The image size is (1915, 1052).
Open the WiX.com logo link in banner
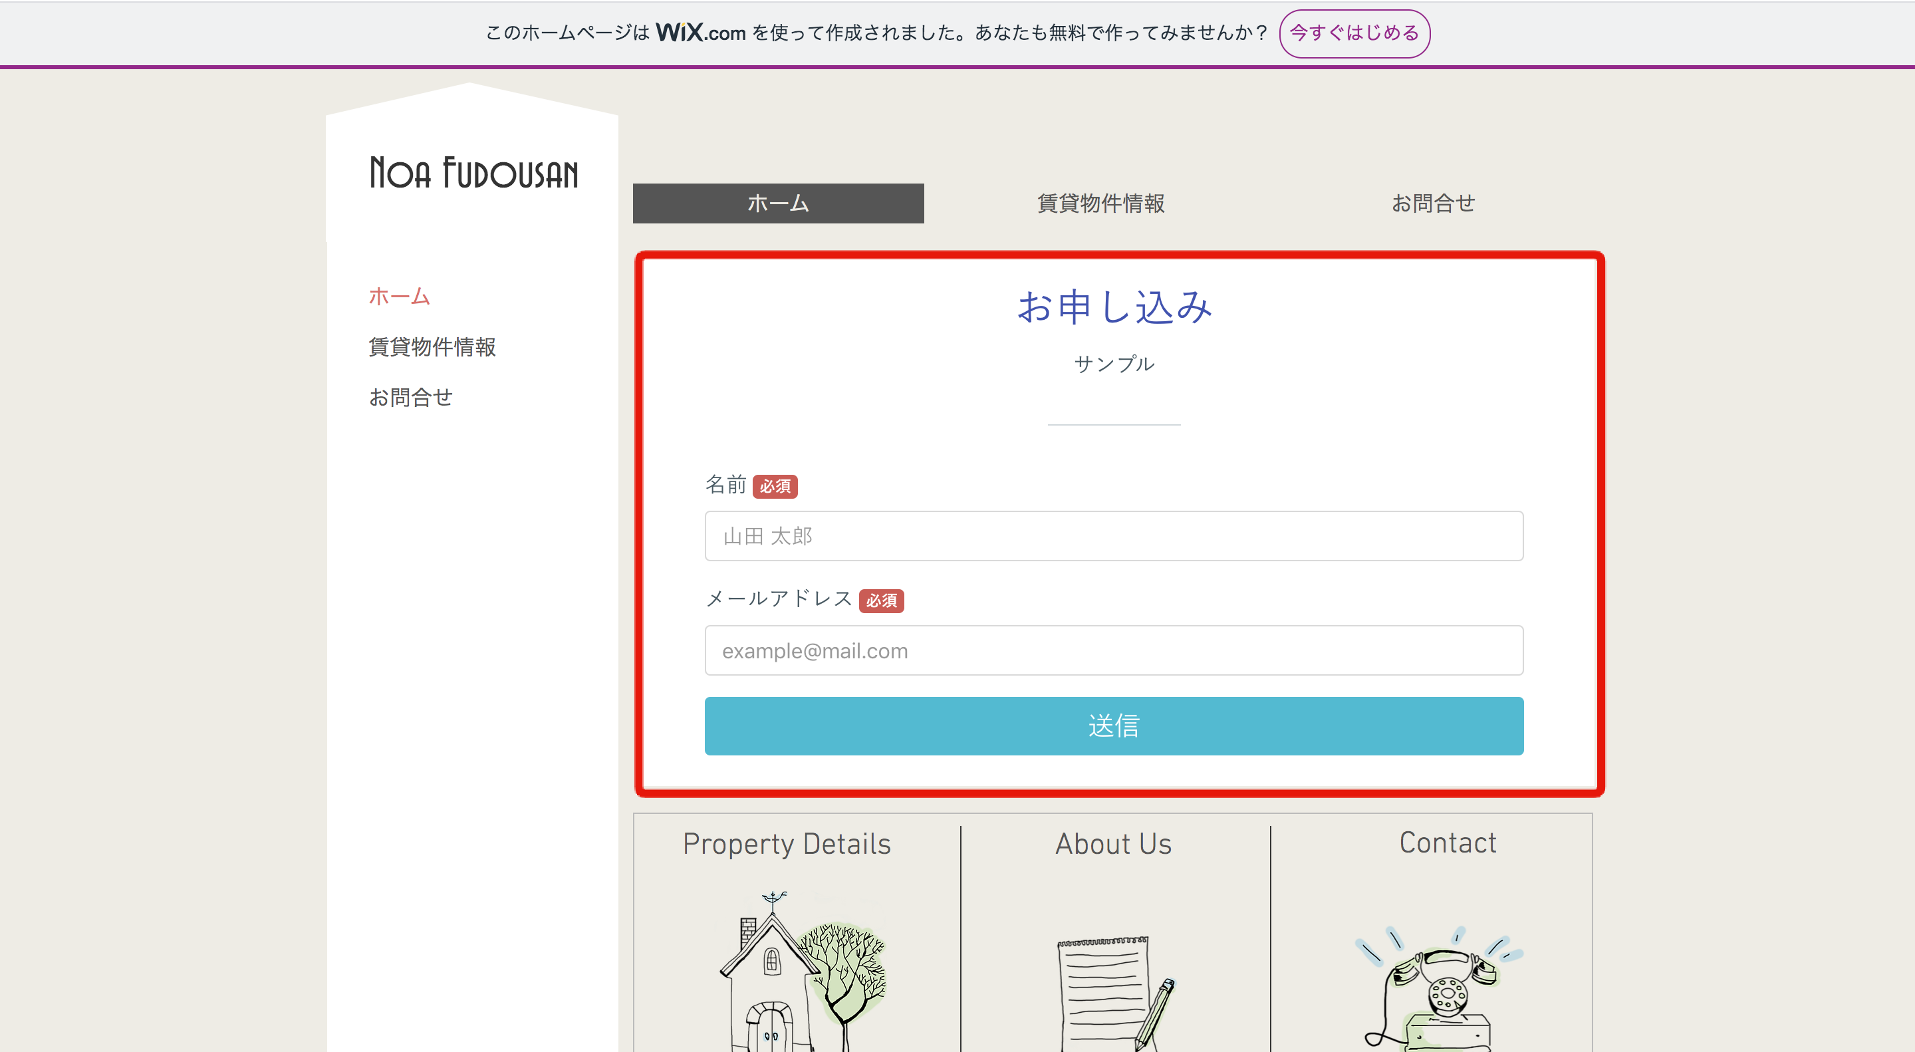tap(700, 33)
